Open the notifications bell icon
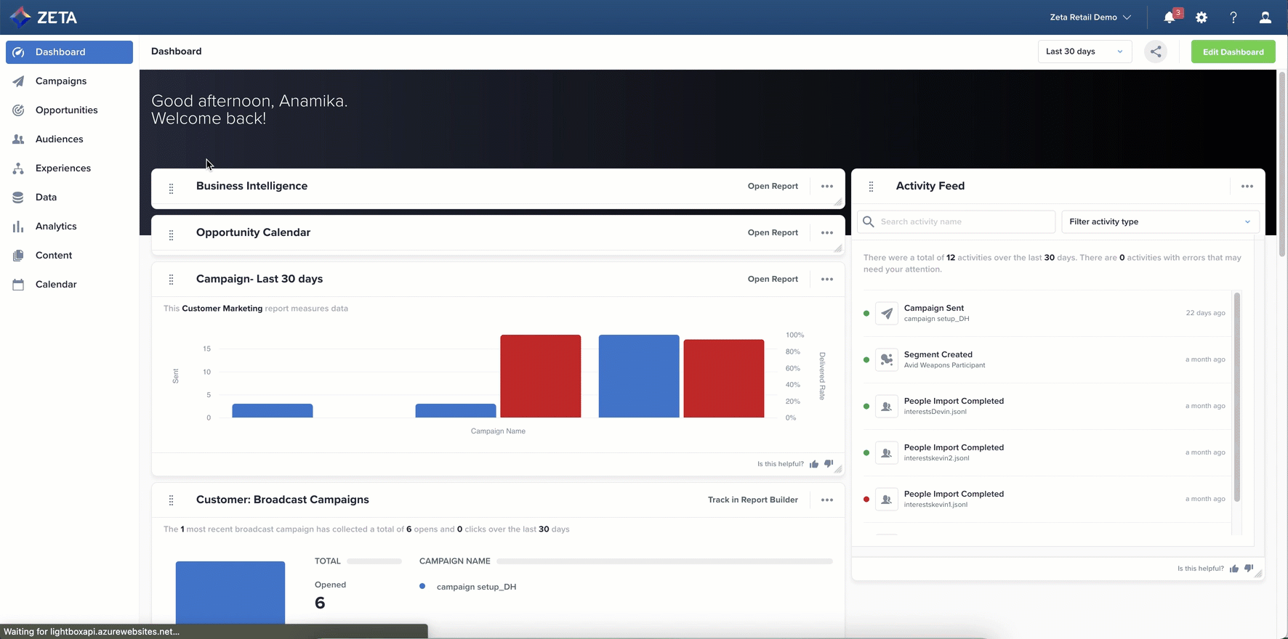This screenshot has width=1288, height=639. [x=1170, y=17]
